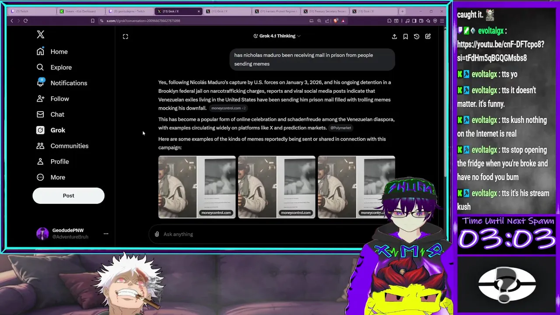The height and width of the screenshot is (315, 560).
Task: Open Grok conversation history
Action: [416, 37]
